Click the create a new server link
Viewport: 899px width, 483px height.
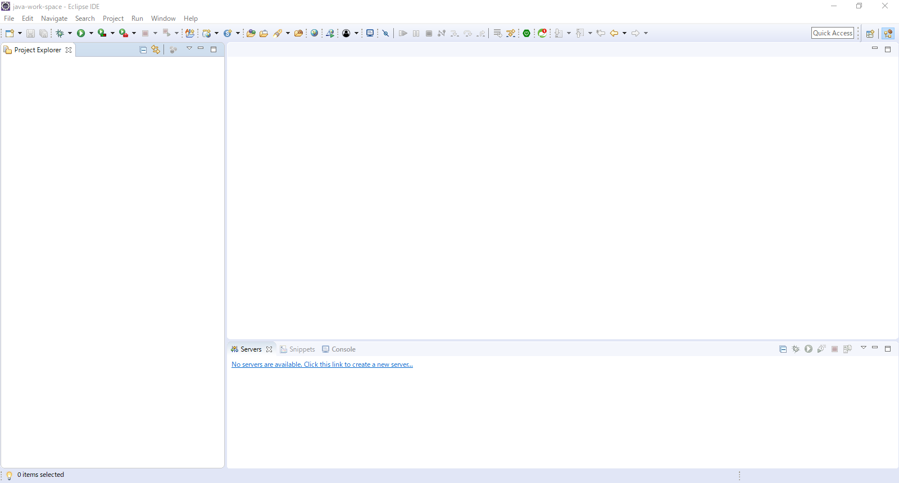[322, 364]
